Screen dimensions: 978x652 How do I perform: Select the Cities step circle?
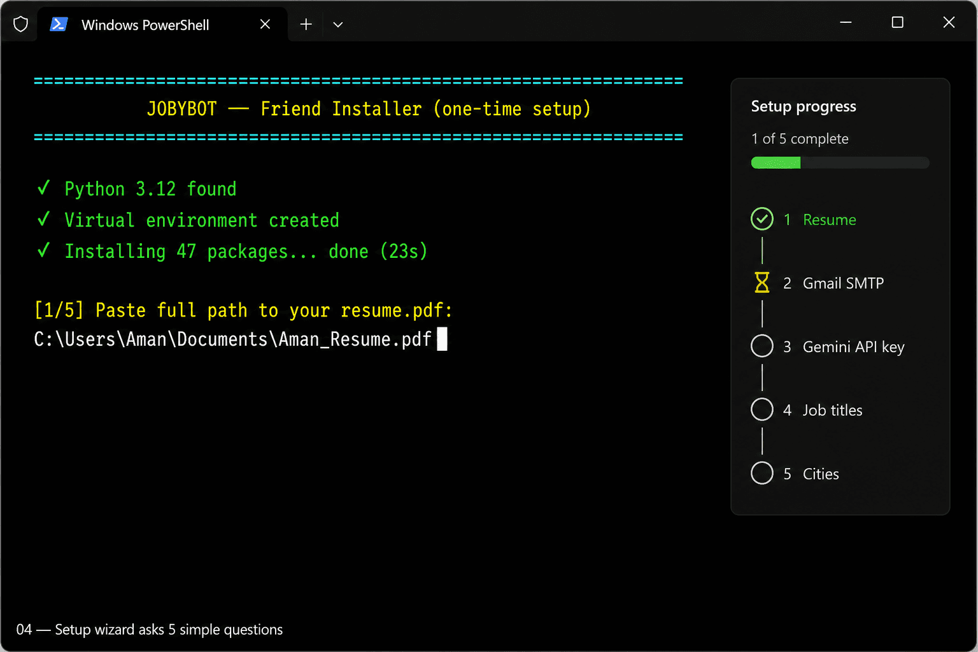coord(762,474)
